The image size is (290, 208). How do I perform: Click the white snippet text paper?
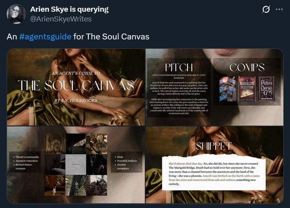coord(214,172)
